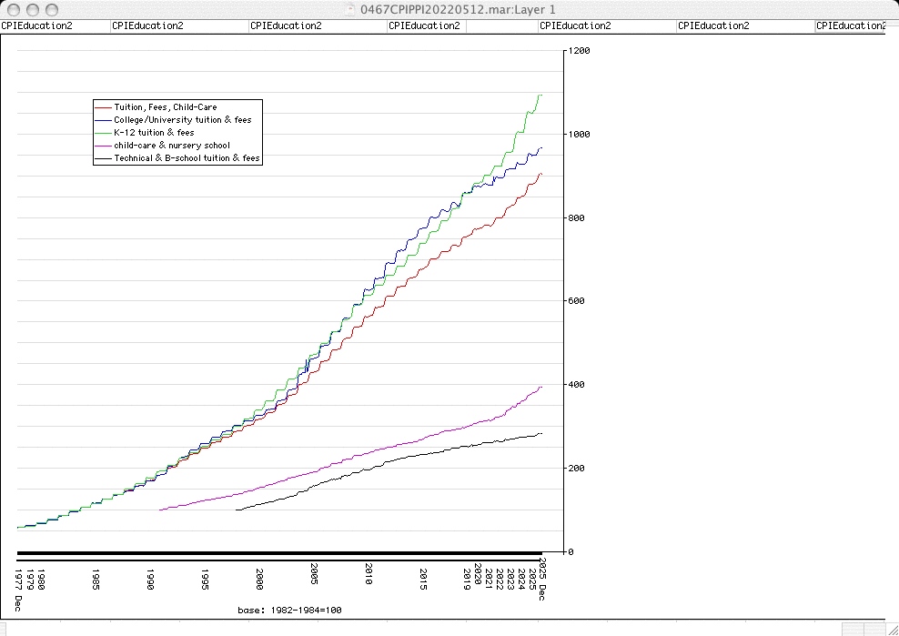Click the window resize grip corner
899x636 pixels.
tap(892, 629)
